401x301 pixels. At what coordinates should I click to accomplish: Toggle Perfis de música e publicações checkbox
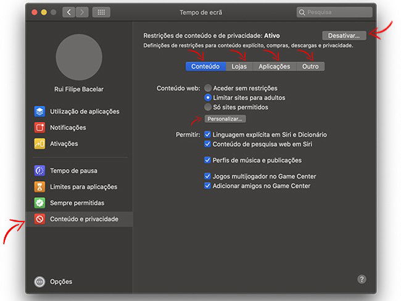(208, 160)
